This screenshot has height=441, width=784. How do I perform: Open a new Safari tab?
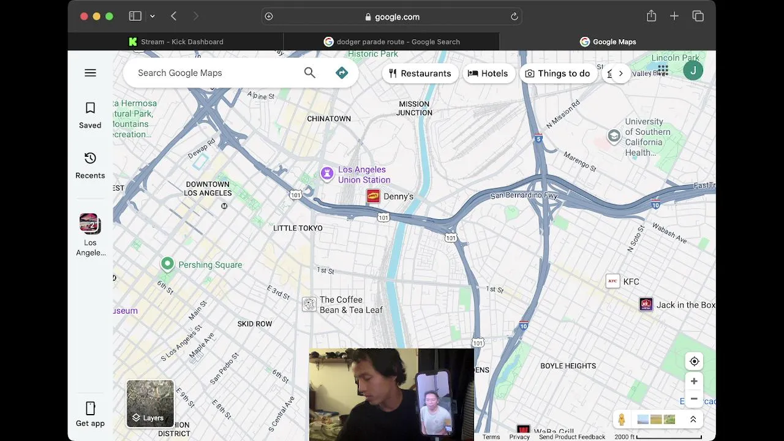[x=674, y=17]
